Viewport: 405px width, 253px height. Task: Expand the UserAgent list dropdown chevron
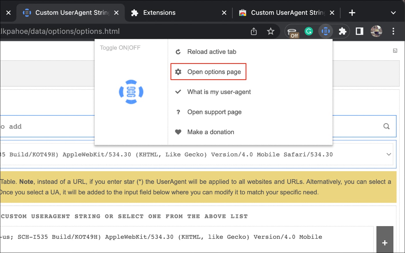[x=389, y=154]
